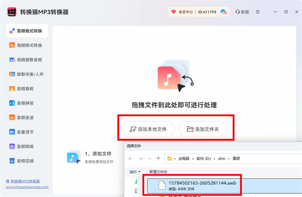This screenshot has width=302, height=197.
Task: Minimize the 转换猫MP3转换器 window
Action: coord(275,12)
